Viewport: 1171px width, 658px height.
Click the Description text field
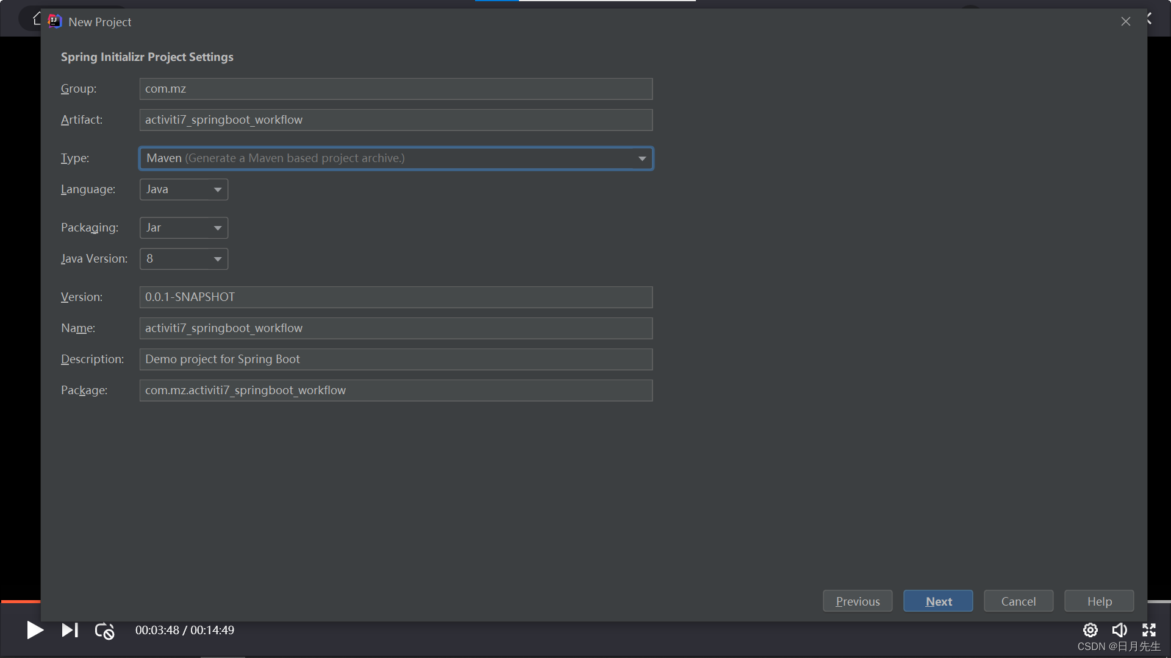396,359
